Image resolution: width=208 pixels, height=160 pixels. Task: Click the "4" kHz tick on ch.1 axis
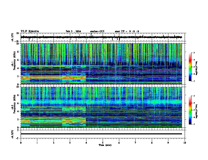[x=18, y=68]
